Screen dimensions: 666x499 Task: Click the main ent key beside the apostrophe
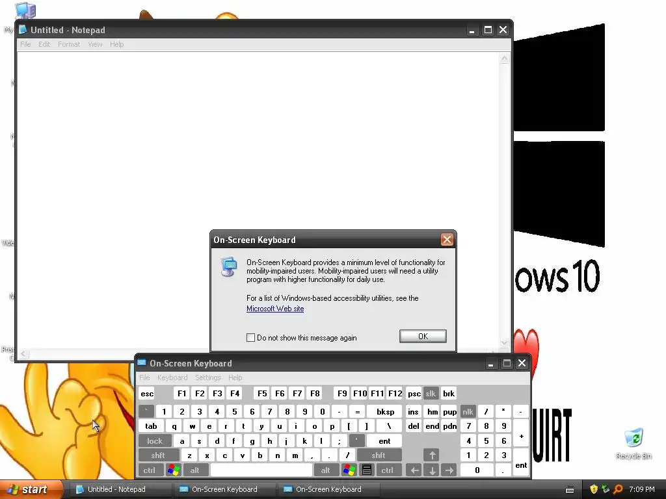coord(384,441)
